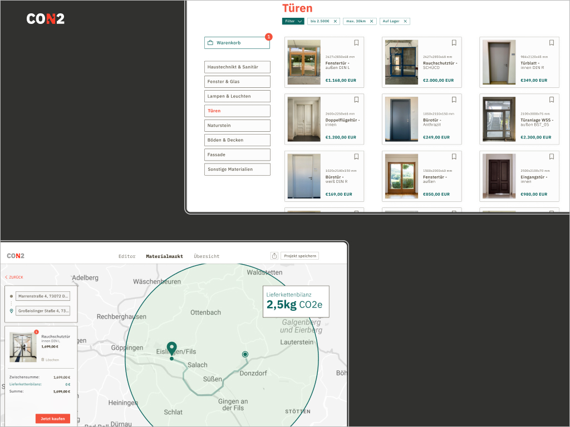Select the Naturstein category
The height and width of the screenshot is (427, 570).
click(x=237, y=126)
